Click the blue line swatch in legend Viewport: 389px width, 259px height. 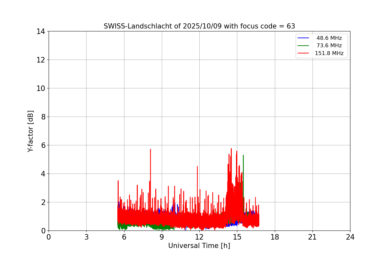pos(304,38)
